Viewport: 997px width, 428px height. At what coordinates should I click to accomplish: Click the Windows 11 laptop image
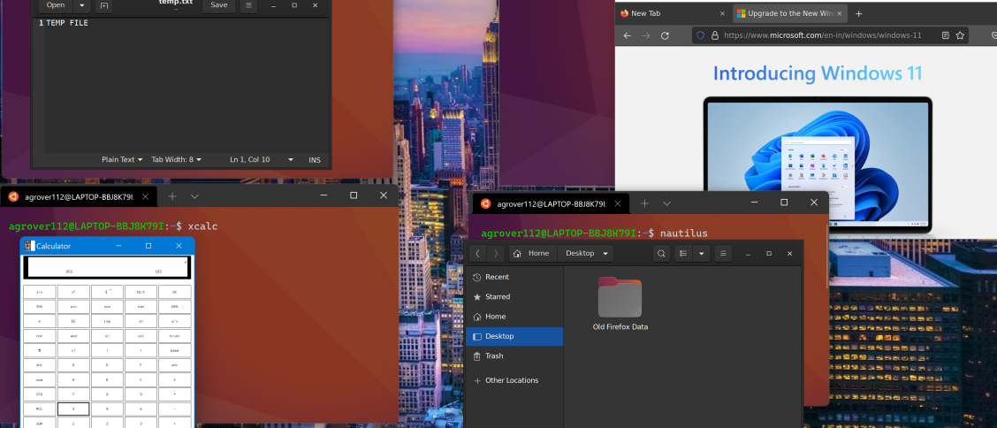coord(818,164)
